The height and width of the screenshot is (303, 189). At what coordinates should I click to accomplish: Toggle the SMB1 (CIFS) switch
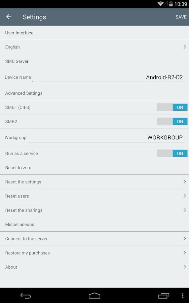click(x=172, y=107)
